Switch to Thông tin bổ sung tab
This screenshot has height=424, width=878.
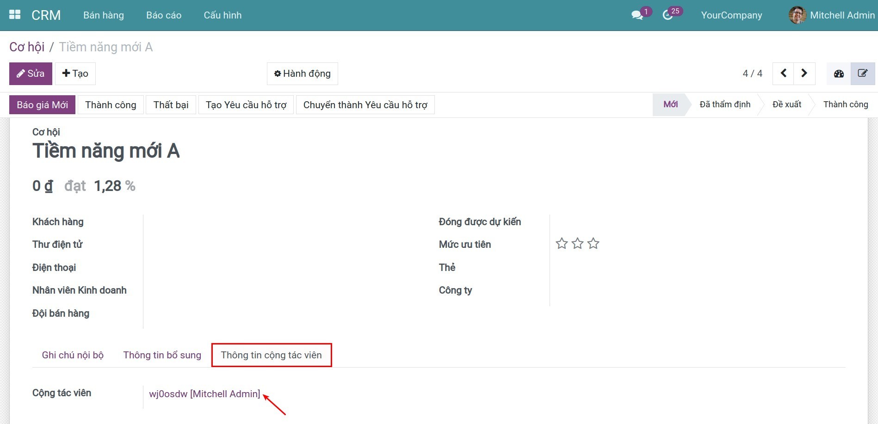162,355
